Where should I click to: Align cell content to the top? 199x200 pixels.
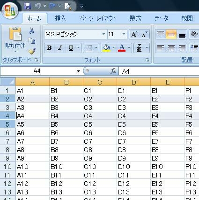pos(161,34)
